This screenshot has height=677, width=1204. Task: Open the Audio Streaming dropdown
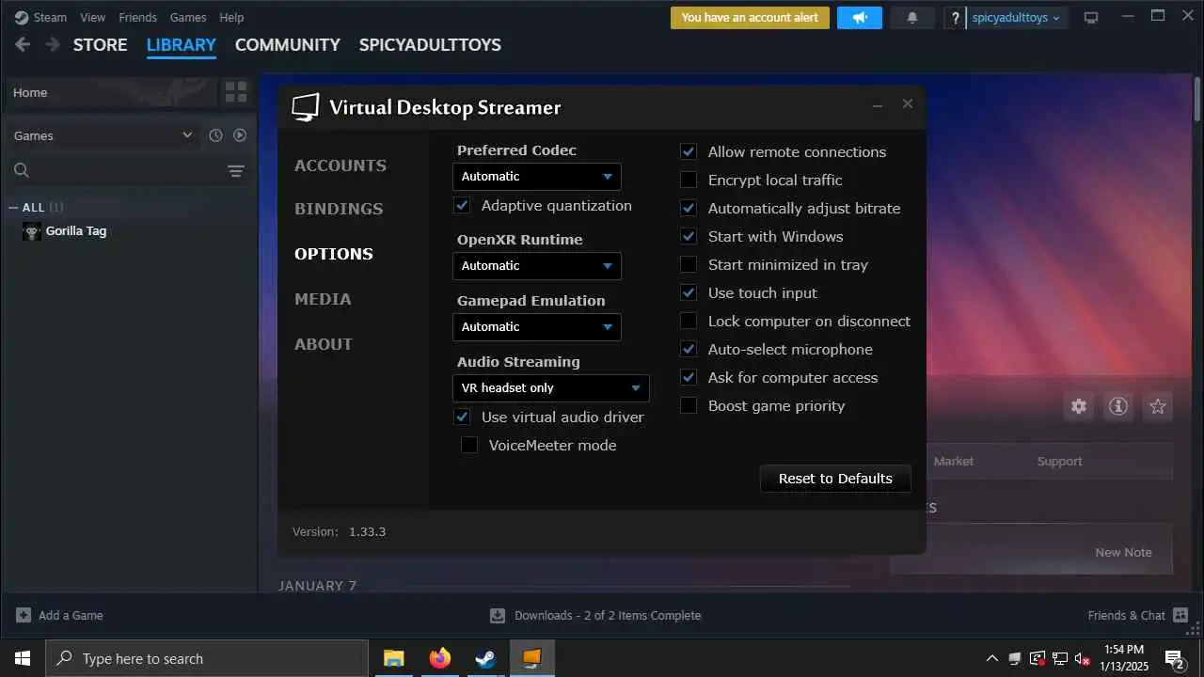coord(550,387)
